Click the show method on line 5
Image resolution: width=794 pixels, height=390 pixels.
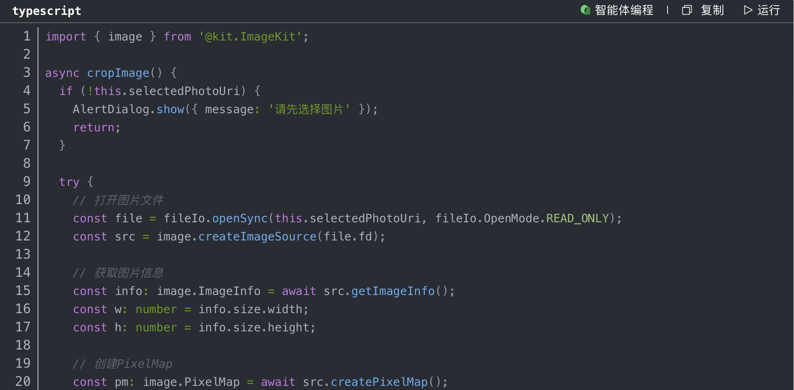point(170,109)
